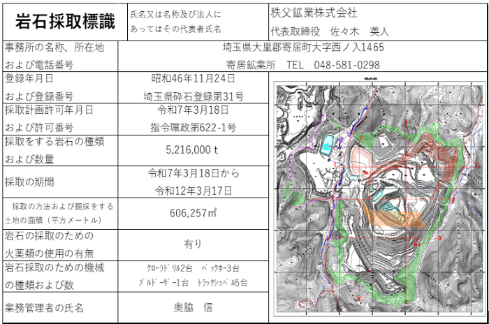The height and width of the screenshot is (324, 489).
Task: Click period end 令和12年3月17日
Action: click(x=194, y=191)
